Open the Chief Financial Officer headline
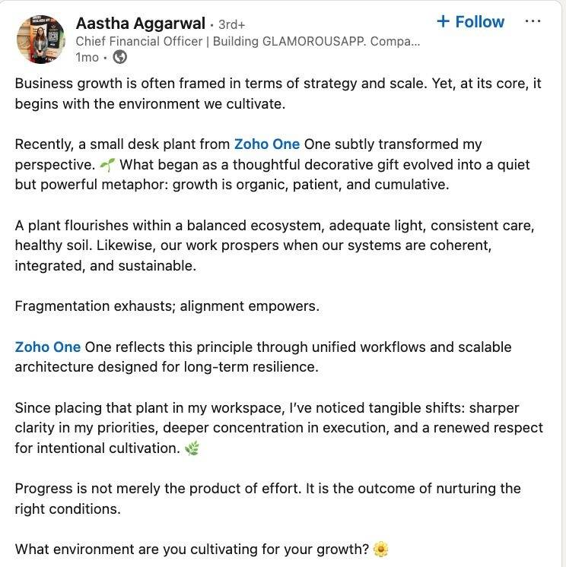 click(248, 42)
